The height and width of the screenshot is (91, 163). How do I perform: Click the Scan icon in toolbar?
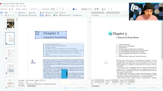(x=24, y=9)
